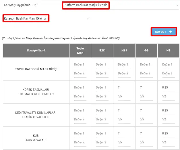
Task: Click Toplu Marj Değer 1 field for KEDİ TUVALETİ row
Action: (80, 111)
